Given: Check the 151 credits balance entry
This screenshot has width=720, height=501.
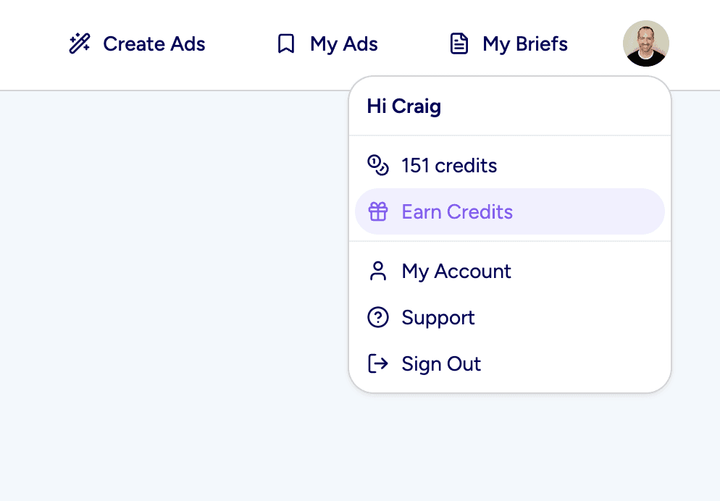Looking at the screenshot, I should tap(449, 165).
